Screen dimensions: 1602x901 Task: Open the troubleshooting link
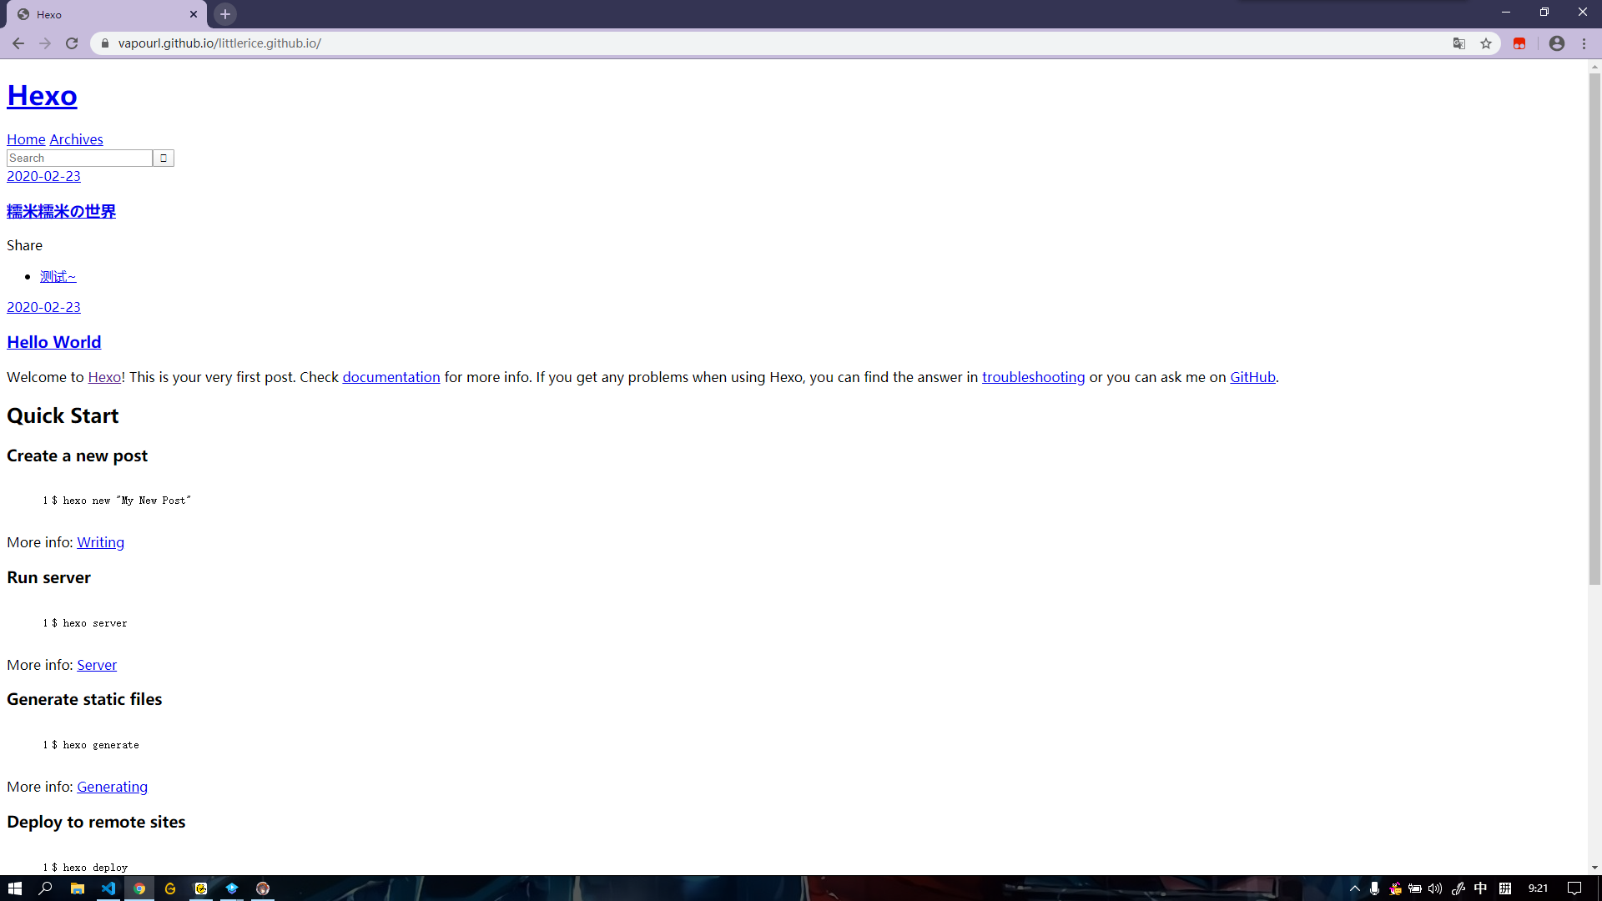[1033, 377]
